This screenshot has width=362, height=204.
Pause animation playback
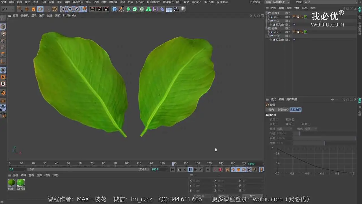(x=190, y=169)
